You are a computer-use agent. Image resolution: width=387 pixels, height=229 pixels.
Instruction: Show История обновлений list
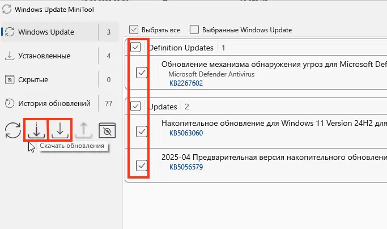tap(54, 103)
